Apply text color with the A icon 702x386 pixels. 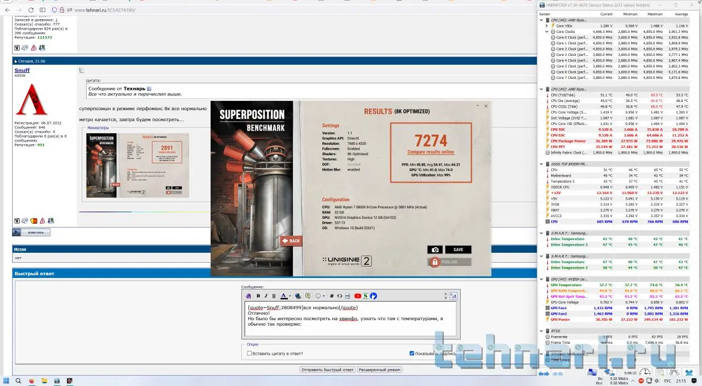(284, 296)
